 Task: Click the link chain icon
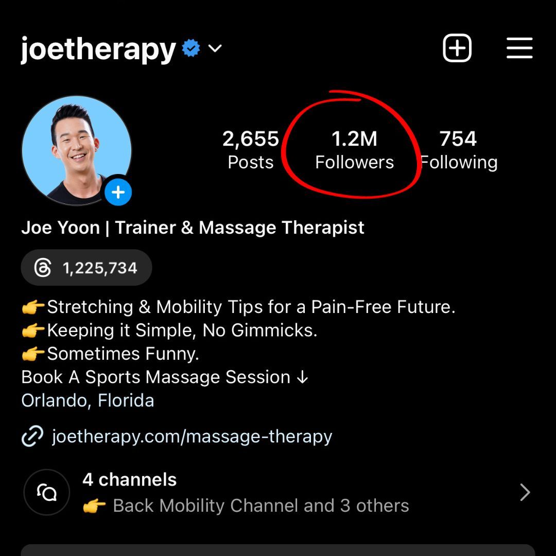[x=32, y=436]
